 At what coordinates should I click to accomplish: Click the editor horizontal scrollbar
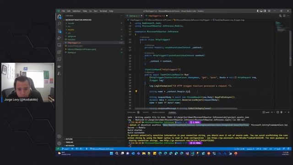tap(186, 109)
